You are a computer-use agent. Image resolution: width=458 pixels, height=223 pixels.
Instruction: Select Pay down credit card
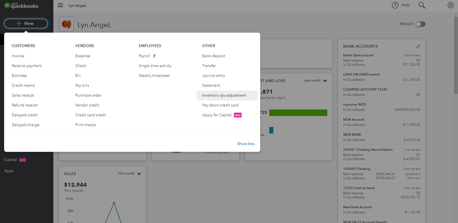[x=220, y=105]
